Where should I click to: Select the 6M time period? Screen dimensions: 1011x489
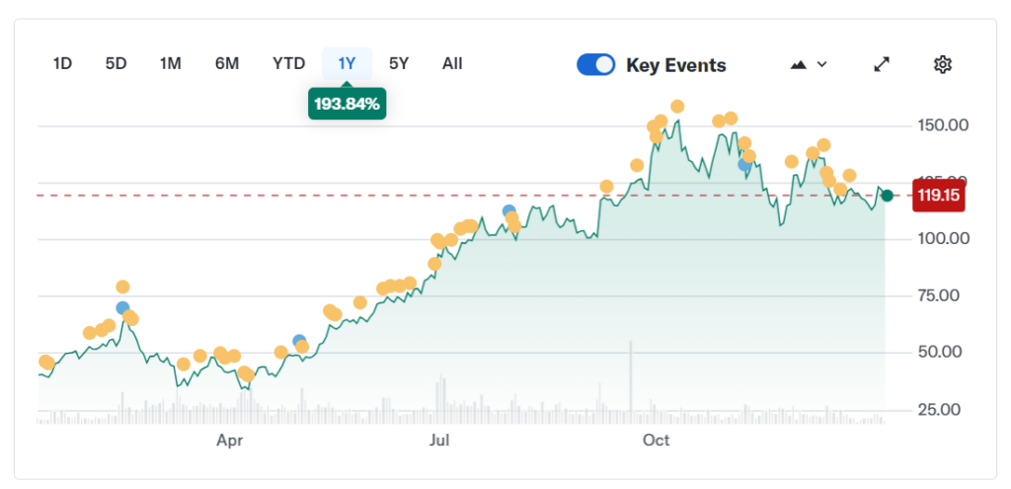[x=227, y=64]
